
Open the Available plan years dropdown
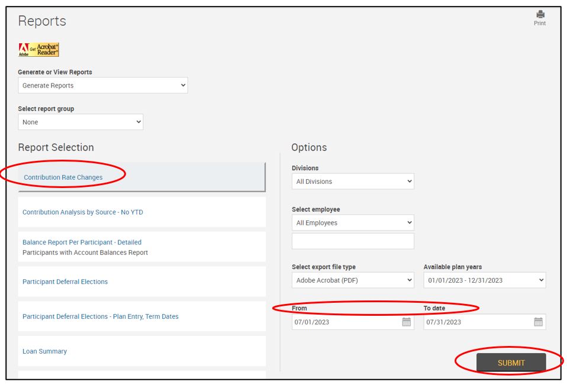coord(484,280)
